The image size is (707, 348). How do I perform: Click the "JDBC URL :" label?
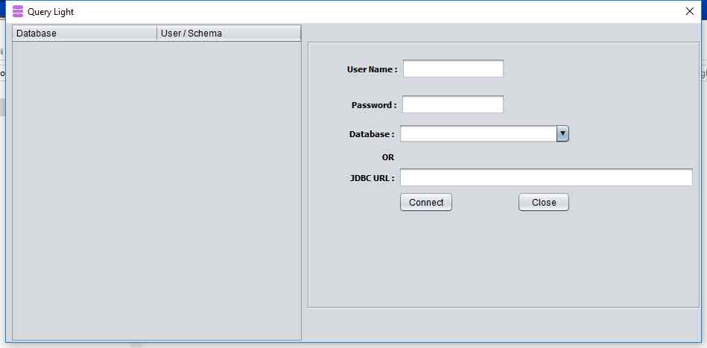click(372, 178)
